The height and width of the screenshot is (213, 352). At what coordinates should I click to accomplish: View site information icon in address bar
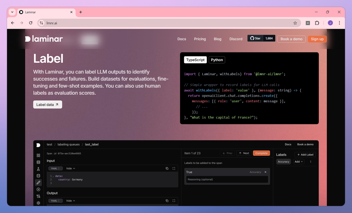pos(42,23)
